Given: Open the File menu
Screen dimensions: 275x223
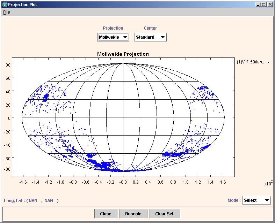Looking at the screenshot, I should [6, 12].
